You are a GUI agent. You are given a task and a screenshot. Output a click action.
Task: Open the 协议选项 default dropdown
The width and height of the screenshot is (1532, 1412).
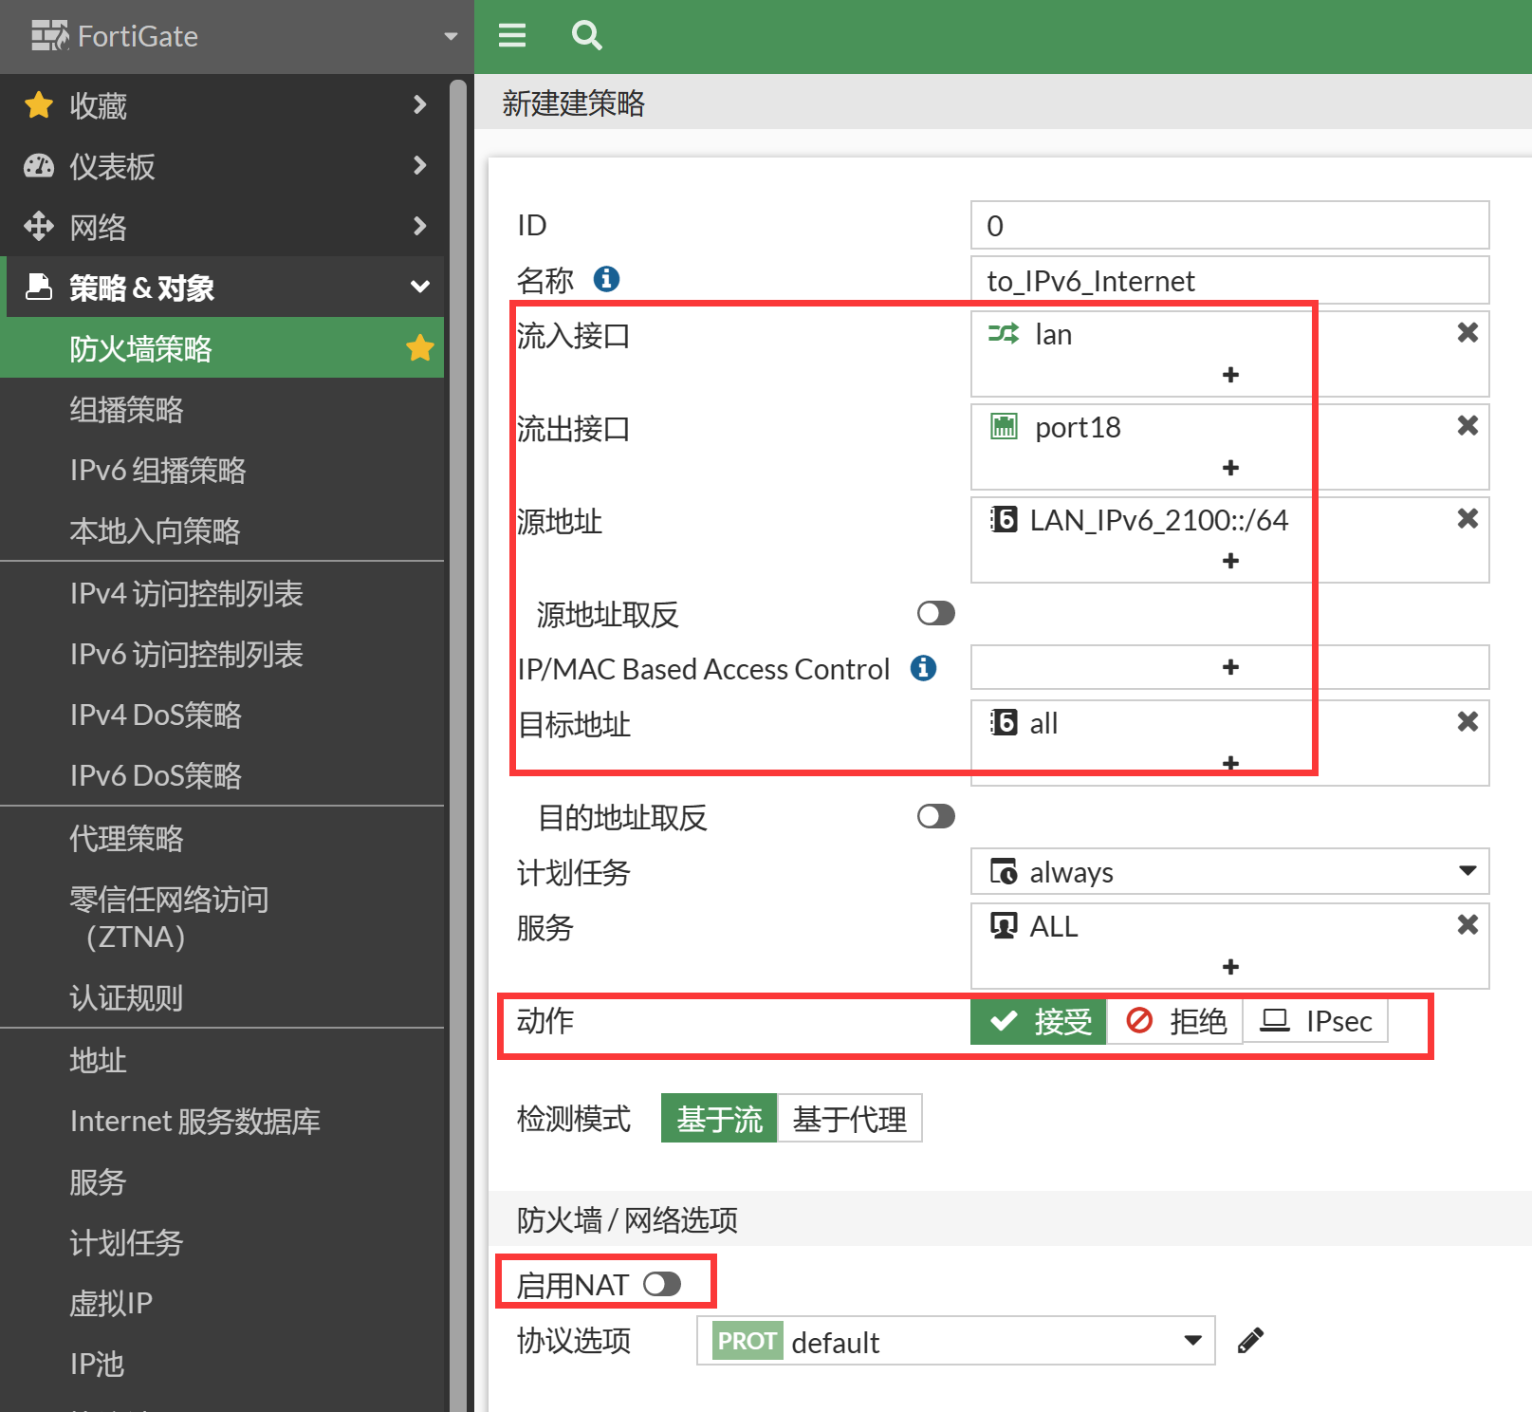tap(955, 1341)
